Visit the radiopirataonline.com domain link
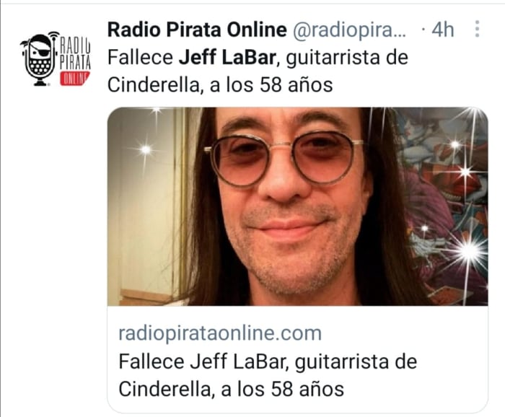Screen dimensions: 505x417 tap(220, 333)
